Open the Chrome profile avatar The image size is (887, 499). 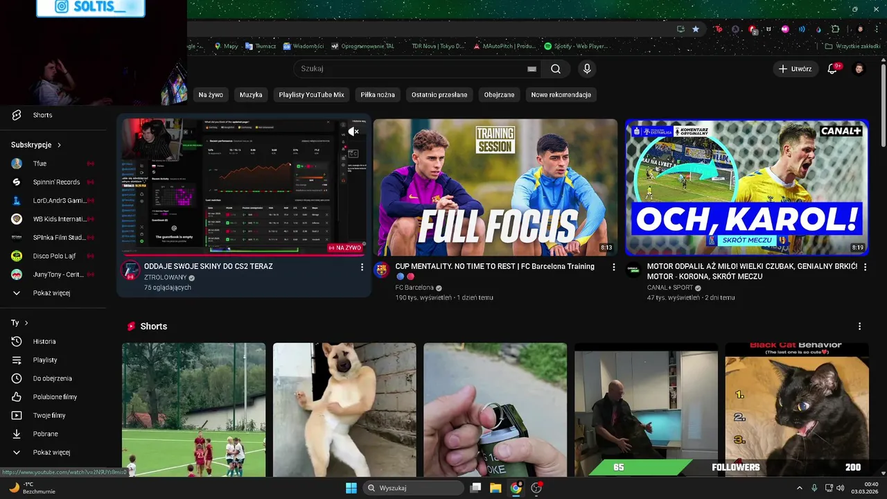[x=860, y=29]
